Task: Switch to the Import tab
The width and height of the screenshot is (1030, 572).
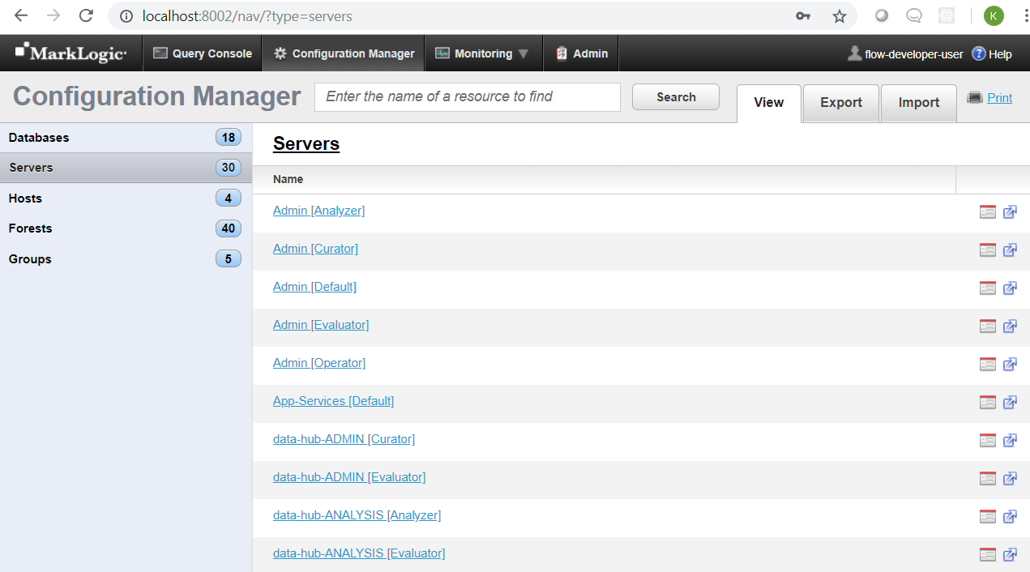Action: click(x=918, y=103)
